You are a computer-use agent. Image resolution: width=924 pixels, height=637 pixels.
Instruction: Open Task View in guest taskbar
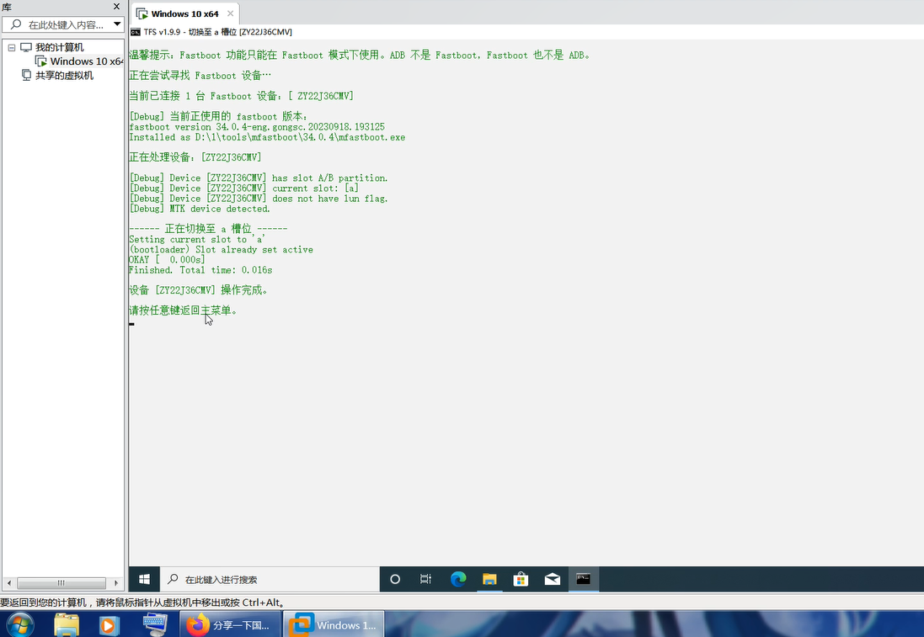pyautogui.click(x=426, y=579)
